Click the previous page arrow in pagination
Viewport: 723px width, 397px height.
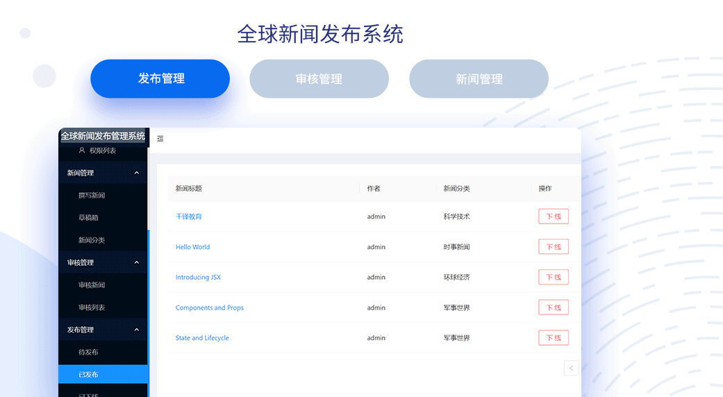571,368
